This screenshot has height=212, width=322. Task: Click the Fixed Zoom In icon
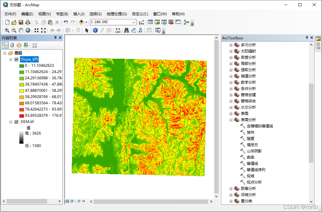37,30
